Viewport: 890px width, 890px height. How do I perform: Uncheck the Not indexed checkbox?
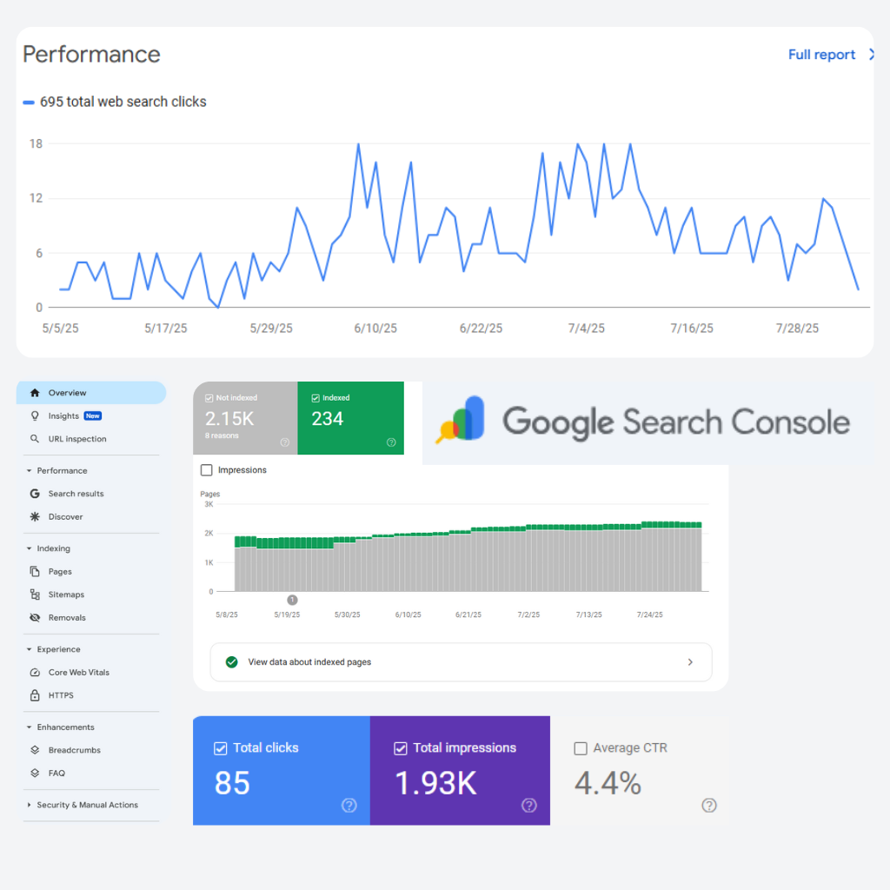point(209,398)
